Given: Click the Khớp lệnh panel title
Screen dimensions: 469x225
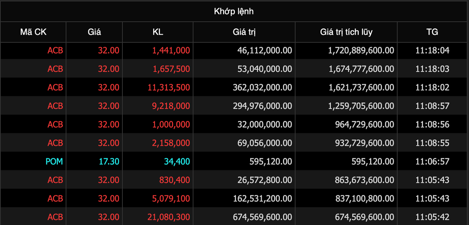Looking at the screenshot, I should [234, 11].
